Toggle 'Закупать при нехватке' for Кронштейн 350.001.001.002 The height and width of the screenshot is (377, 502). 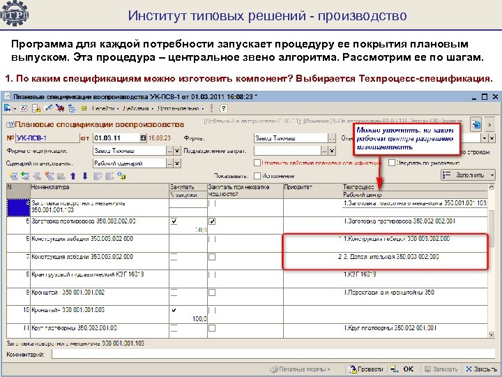(212, 293)
